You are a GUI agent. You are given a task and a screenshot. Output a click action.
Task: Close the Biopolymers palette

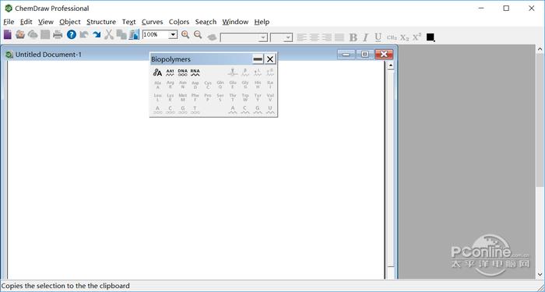[270, 59]
